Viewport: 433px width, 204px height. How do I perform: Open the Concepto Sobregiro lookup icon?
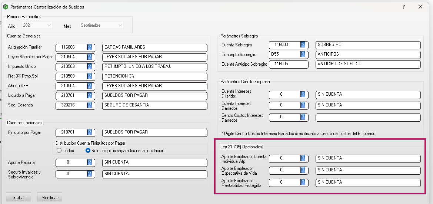pyautogui.click(x=303, y=55)
